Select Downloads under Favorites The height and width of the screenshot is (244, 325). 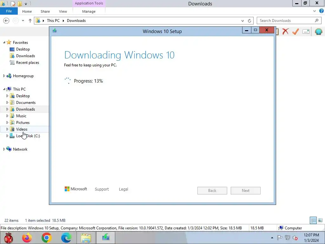(25, 56)
